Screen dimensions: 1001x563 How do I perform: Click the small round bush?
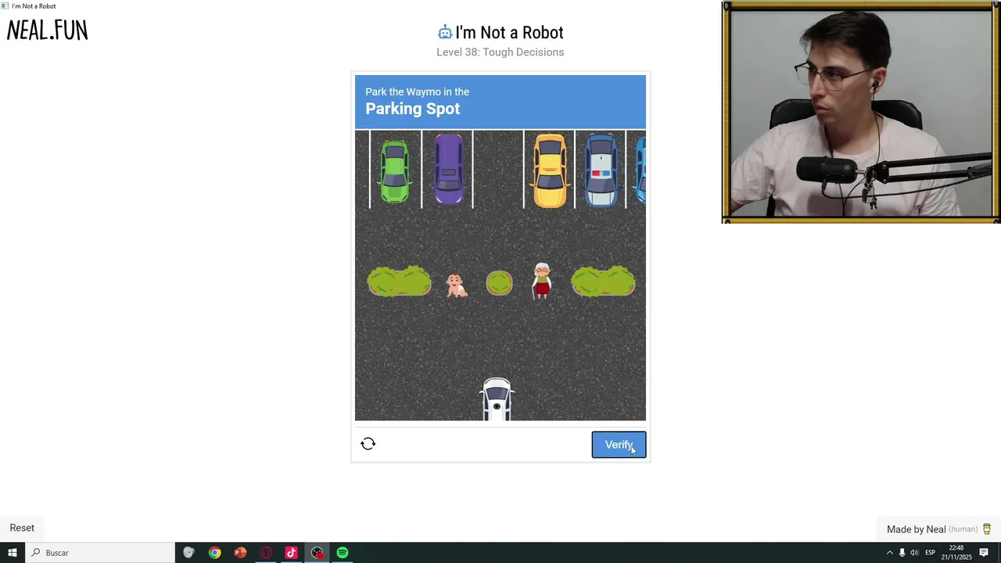[x=499, y=283]
